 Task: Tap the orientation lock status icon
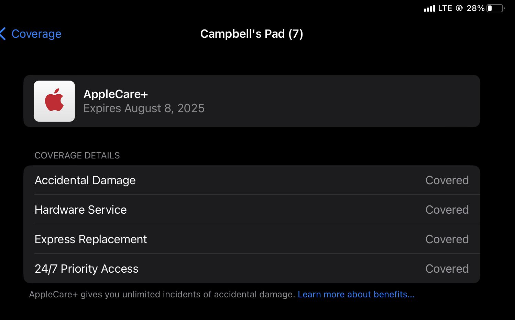point(459,8)
